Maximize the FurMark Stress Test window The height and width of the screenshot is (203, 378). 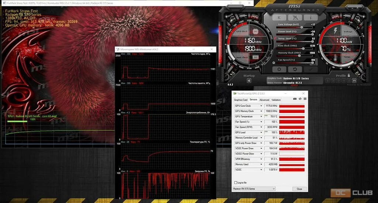click(240, 3)
